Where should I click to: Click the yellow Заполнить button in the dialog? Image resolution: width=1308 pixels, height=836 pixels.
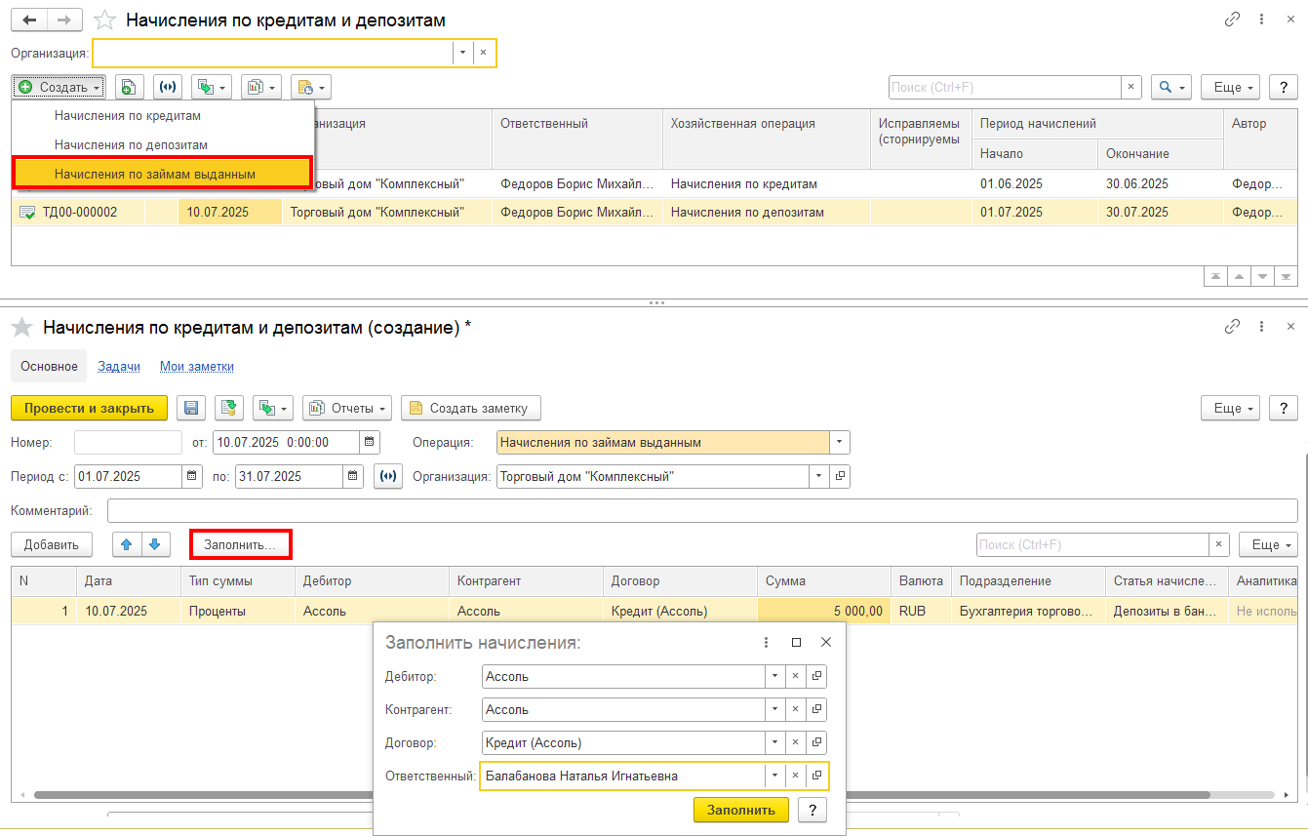(741, 810)
